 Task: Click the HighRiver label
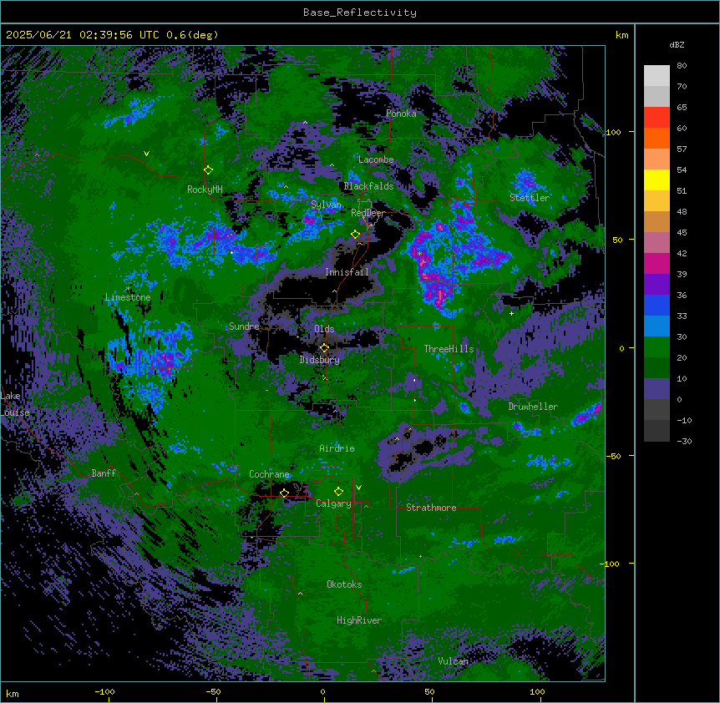pyautogui.click(x=359, y=620)
